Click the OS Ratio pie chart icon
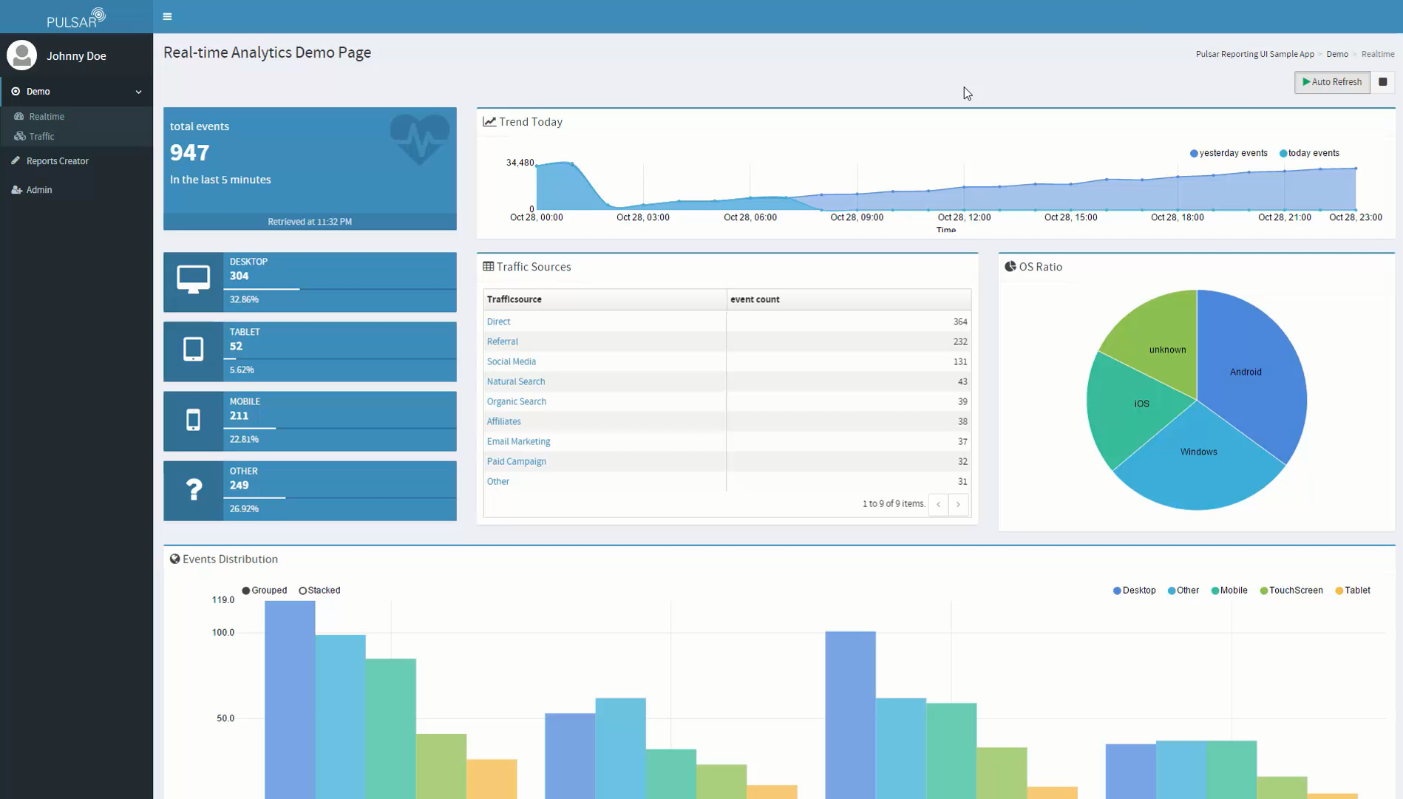The height and width of the screenshot is (799, 1403). click(x=1010, y=266)
